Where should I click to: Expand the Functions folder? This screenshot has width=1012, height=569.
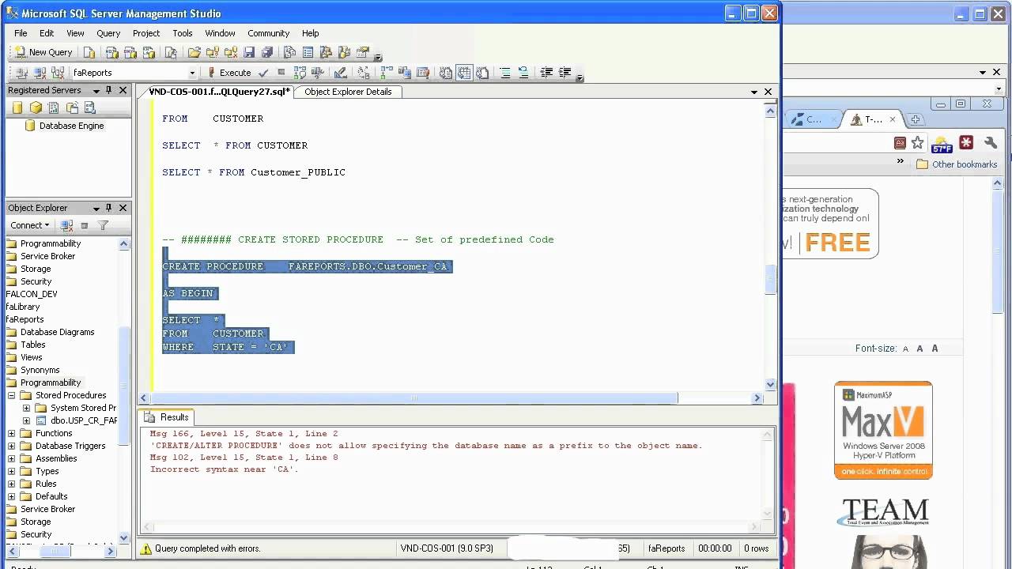(11, 433)
